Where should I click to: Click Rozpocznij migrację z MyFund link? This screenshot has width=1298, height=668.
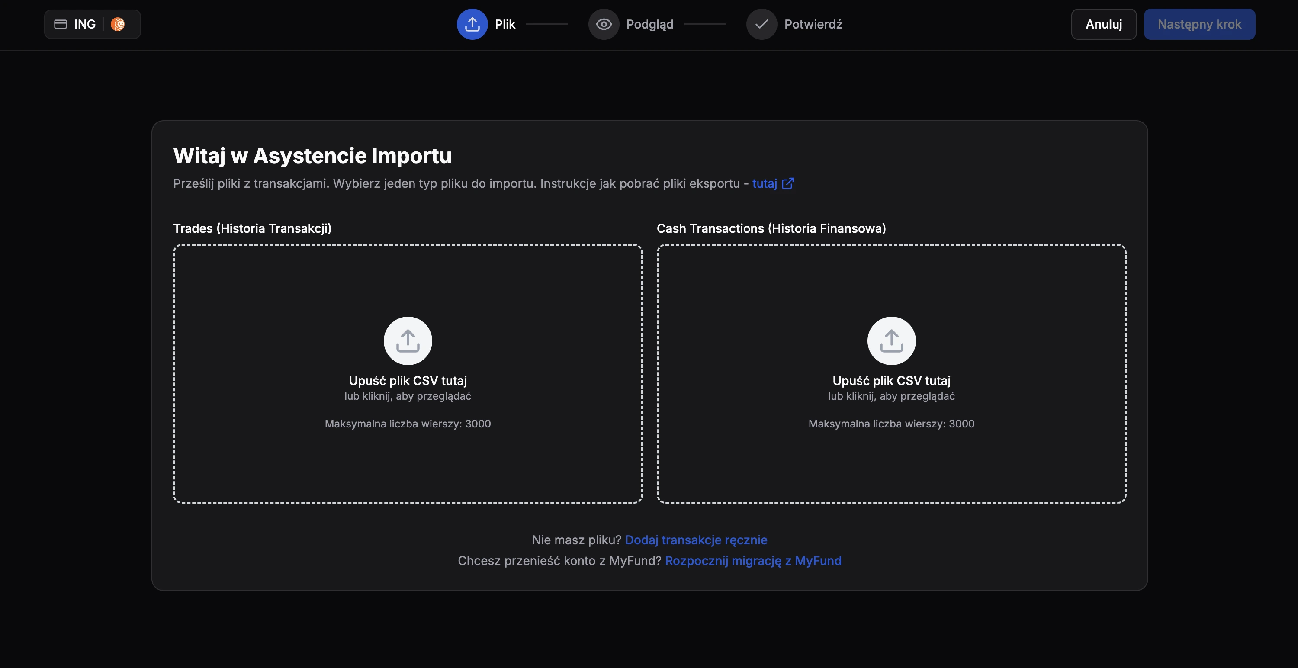tap(753, 561)
